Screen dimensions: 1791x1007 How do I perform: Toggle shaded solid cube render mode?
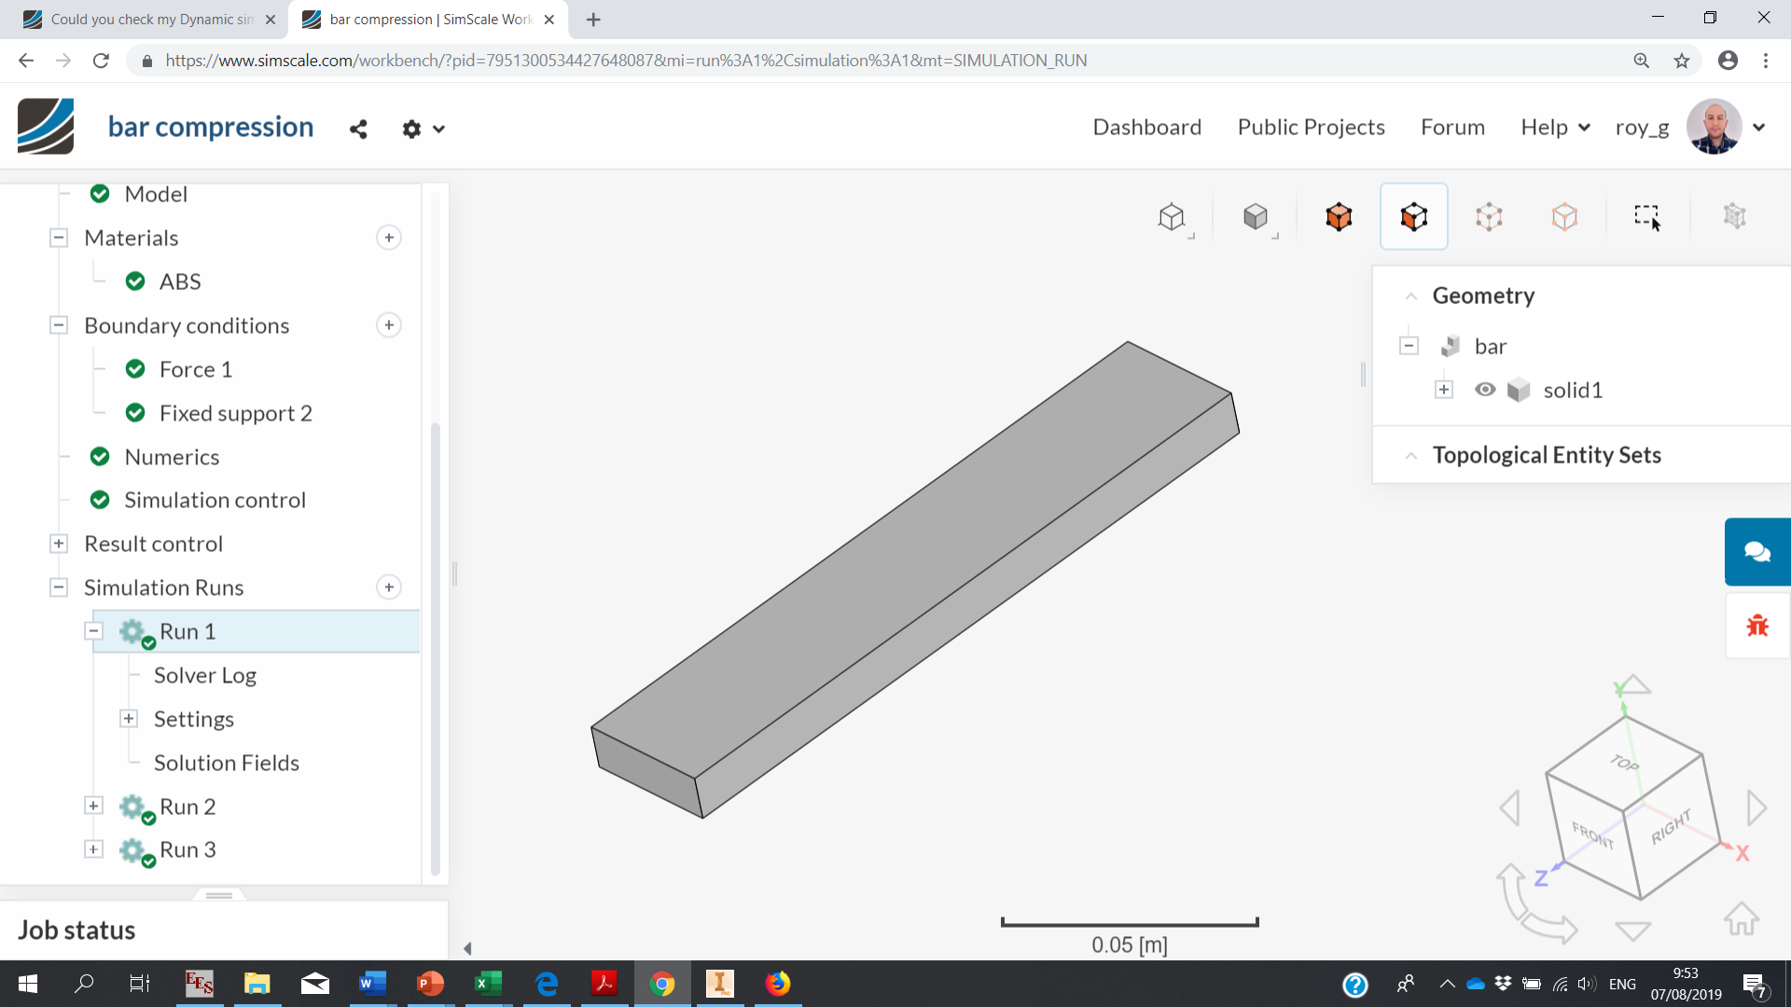coord(1256,216)
